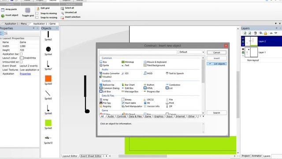Image resolution: width=282 pixels, height=159 pixels.
Task: Select the ZIP object
Action: tap(169, 106)
